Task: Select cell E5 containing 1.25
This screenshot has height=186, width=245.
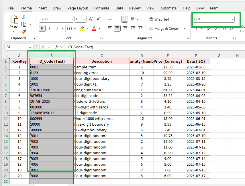Action: [x=168, y=84]
